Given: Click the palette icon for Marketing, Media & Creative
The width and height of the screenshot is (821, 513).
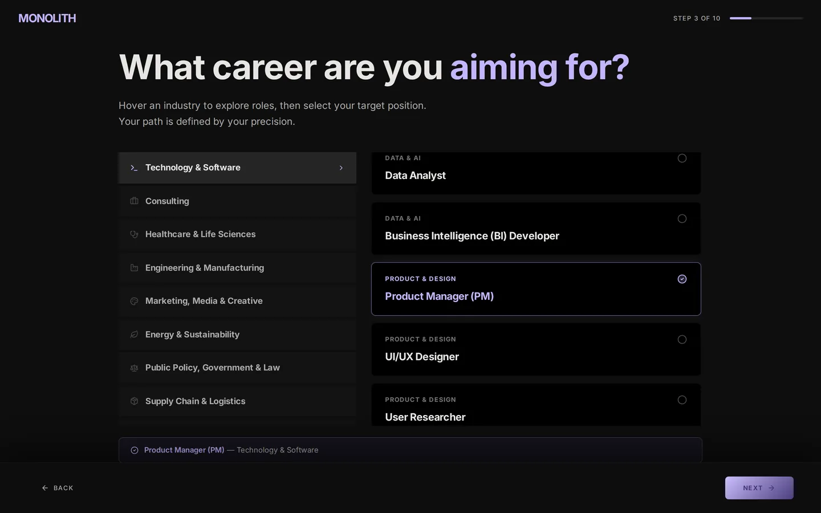Looking at the screenshot, I should point(134,301).
